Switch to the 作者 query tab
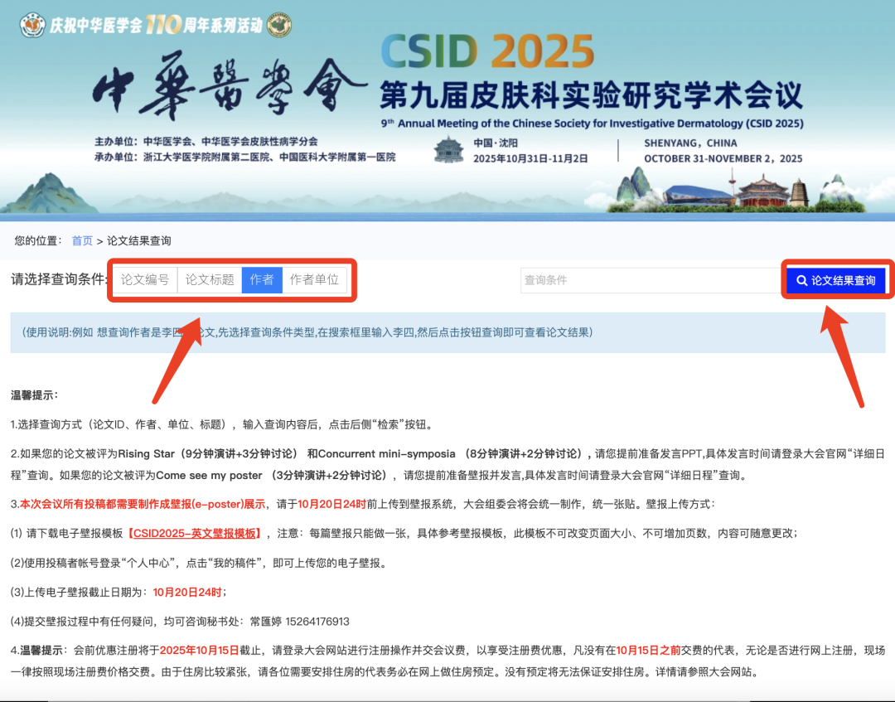The height and width of the screenshot is (702, 895). 261,280
